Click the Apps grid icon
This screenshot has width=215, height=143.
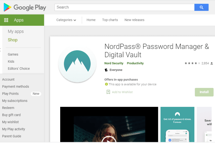coord(6,20)
